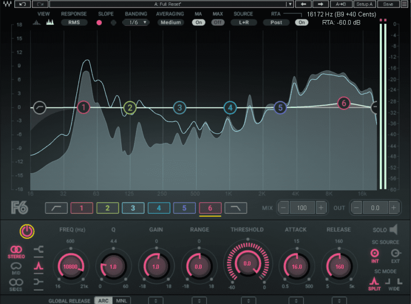
Task: Select WIDE sidechain mode
Action: point(394,284)
